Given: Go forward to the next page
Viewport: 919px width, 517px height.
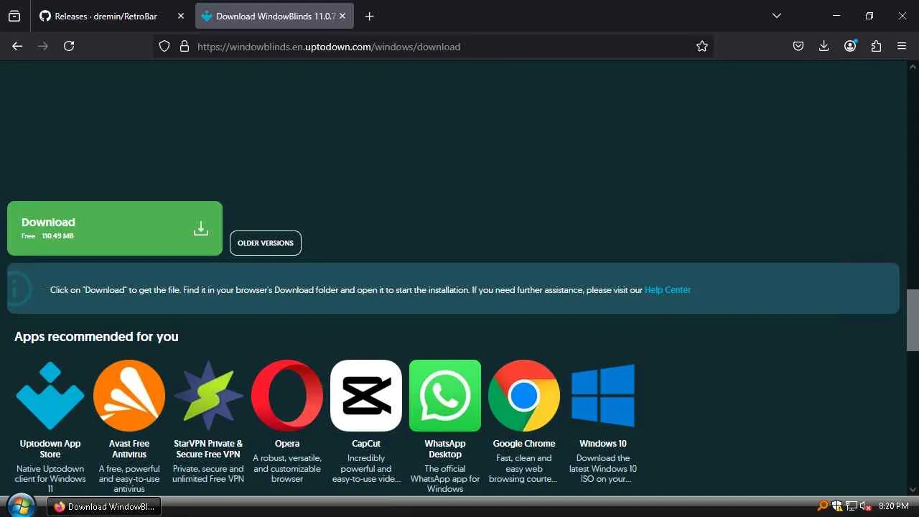Looking at the screenshot, I should click(43, 46).
